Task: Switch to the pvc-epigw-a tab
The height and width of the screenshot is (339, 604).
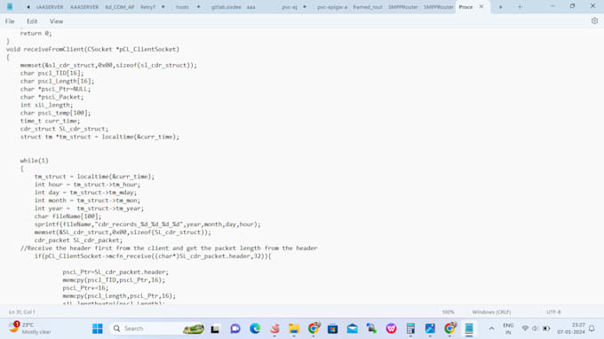Action: [332, 7]
